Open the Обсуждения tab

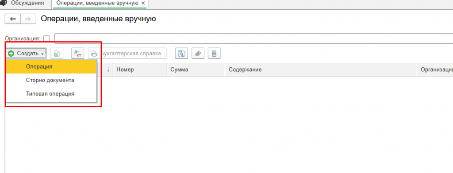tap(27, 3)
